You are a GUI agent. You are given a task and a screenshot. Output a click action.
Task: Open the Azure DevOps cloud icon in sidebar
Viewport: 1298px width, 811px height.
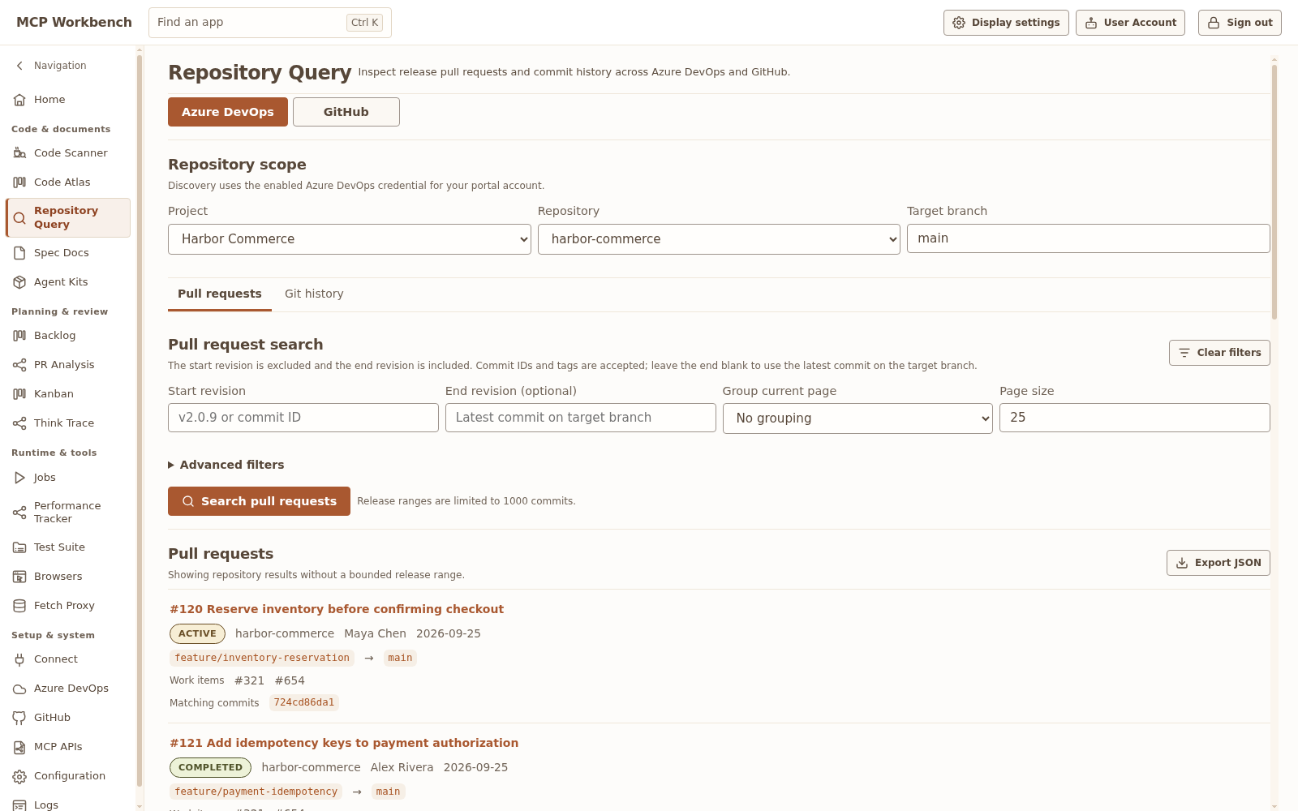19,689
